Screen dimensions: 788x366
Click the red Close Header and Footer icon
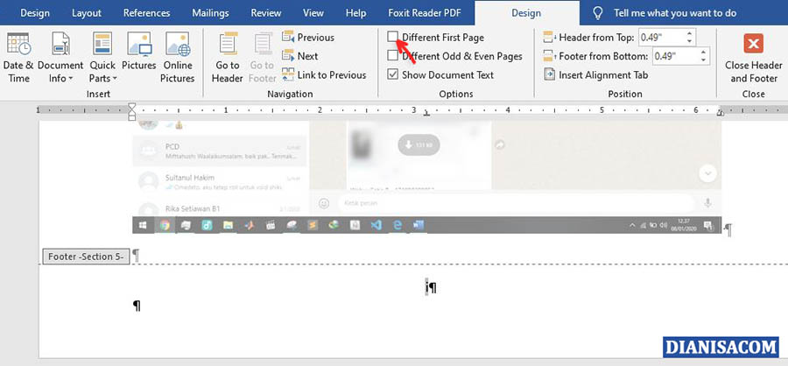pos(753,46)
